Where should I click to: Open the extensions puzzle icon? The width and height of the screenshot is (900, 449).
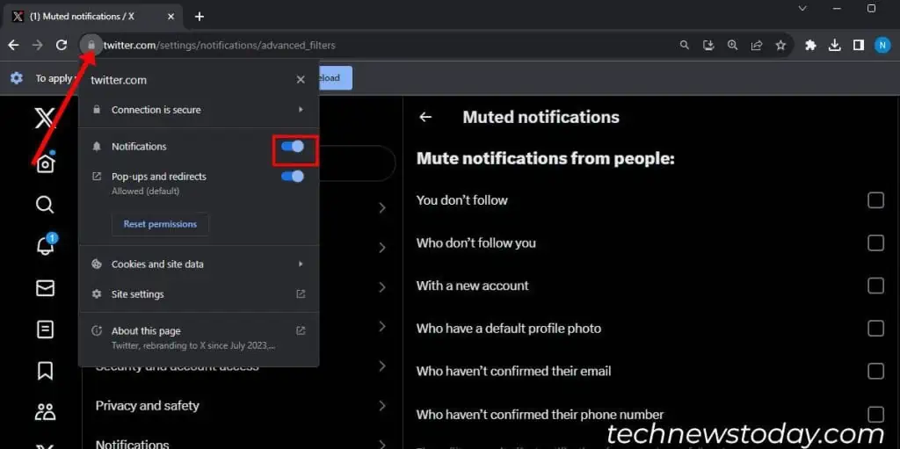(x=810, y=46)
